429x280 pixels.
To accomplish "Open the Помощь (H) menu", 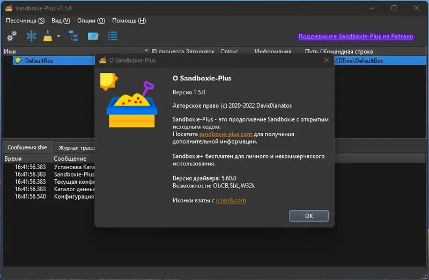I will pyautogui.click(x=129, y=21).
